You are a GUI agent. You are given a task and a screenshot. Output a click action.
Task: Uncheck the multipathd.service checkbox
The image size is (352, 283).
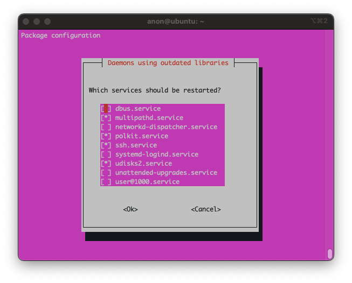click(x=106, y=118)
